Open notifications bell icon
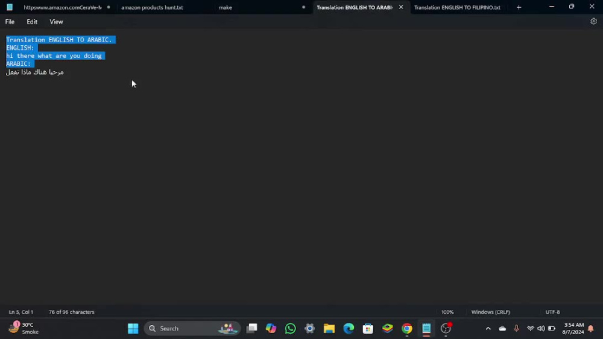This screenshot has width=603, height=339. (x=591, y=328)
